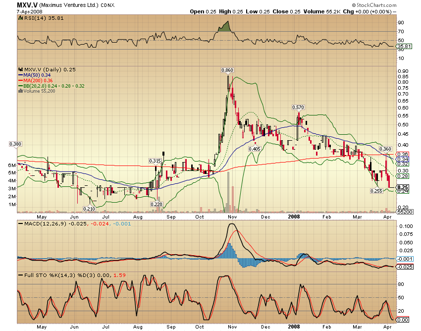This screenshot has height=331, width=421.
Task: Click the 0.315 price marker
Action: 155,161
